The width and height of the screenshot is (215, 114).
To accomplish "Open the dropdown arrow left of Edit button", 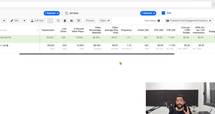I will pos(4,21).
